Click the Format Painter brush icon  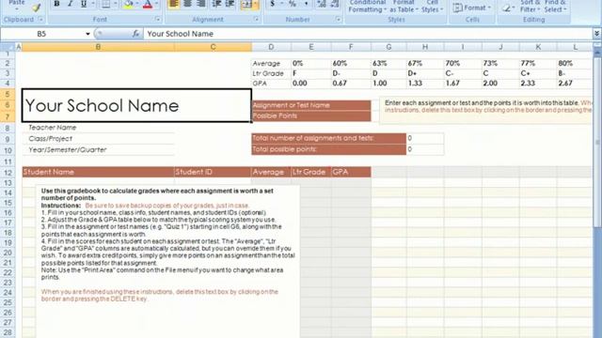[x=37, y=7]
